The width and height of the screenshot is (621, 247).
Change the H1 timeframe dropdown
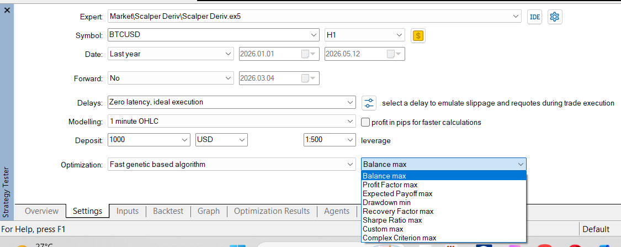pos(399,35)
